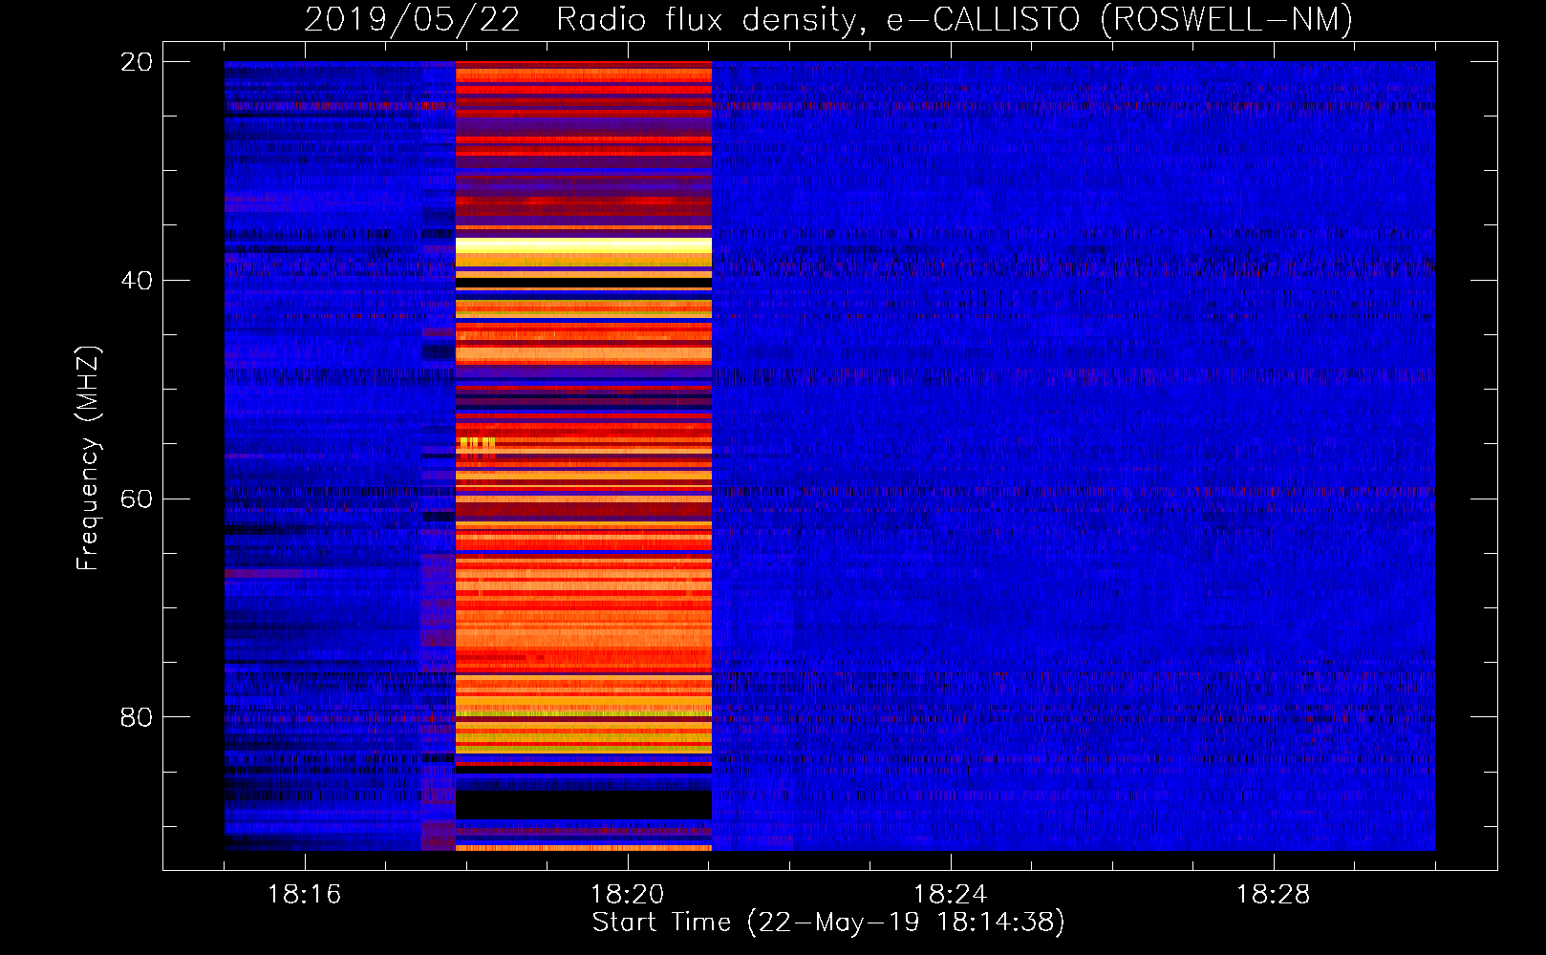The image size is (1546, 955).
Task: Click the 18:24 time tick label
Action: pyautogui.click(x=950, y=895)
